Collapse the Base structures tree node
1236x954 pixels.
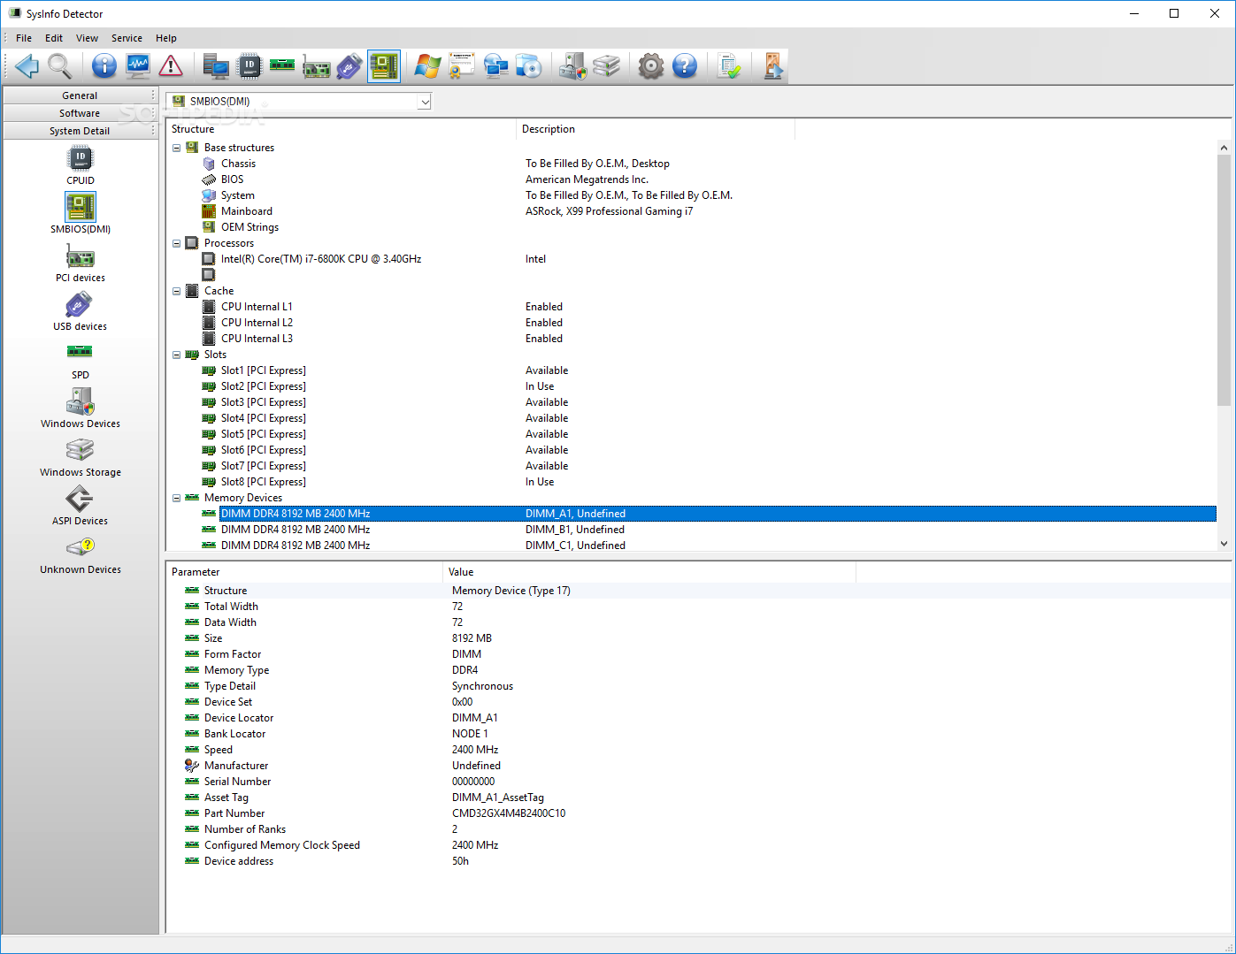pyautogui.click(x=176, y=148)
